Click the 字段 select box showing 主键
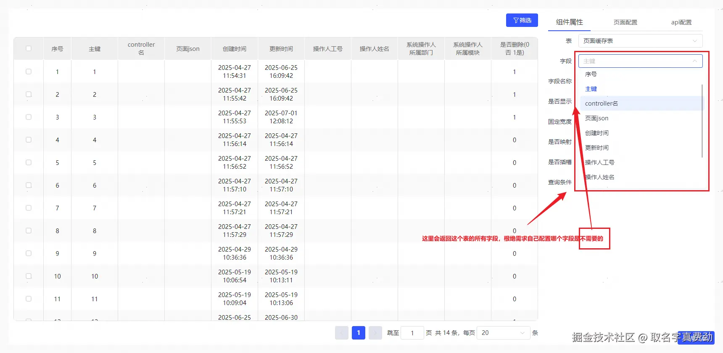The width and height of the screenshot is (723, 353). point(635,61)
